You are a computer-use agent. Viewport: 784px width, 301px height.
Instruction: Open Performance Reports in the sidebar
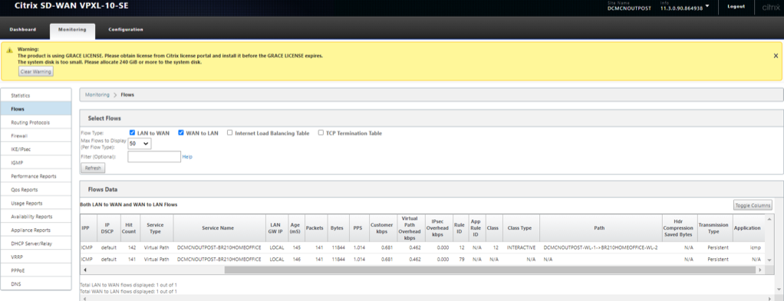[x=36, y=175]
